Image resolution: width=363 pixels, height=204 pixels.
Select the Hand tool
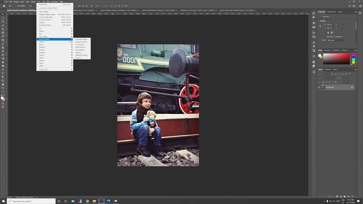pos(3,84)
